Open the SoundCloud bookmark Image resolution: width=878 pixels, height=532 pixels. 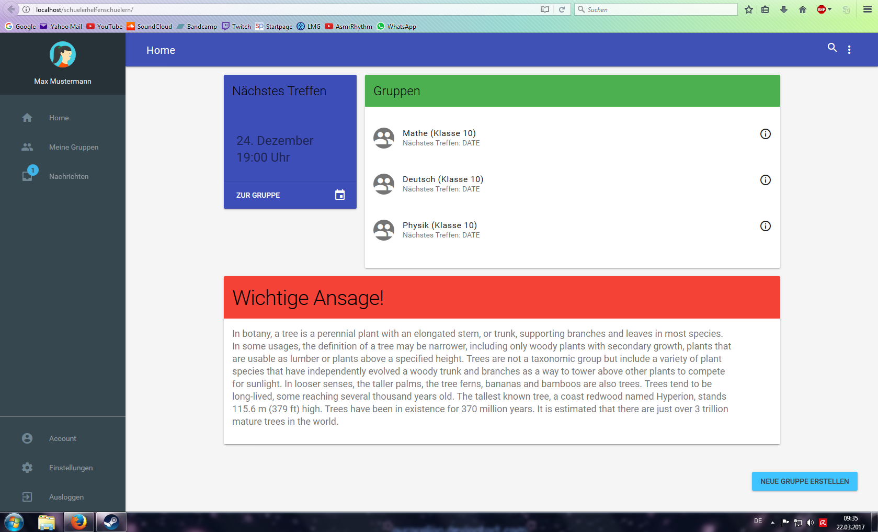[150, 26]
